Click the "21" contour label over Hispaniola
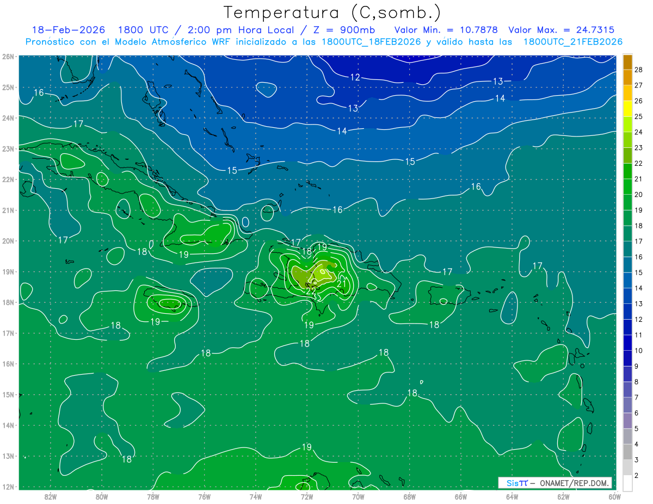The image size is (653, 504). coord(342,283)
